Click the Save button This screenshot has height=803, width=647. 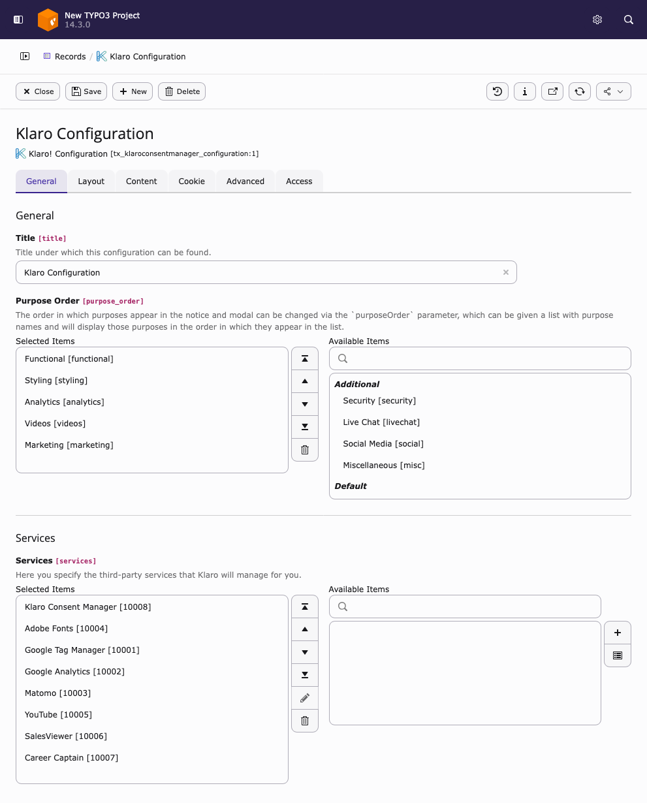(86, 91)
